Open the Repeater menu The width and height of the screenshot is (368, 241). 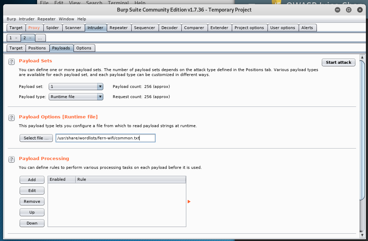click(47, 19)
